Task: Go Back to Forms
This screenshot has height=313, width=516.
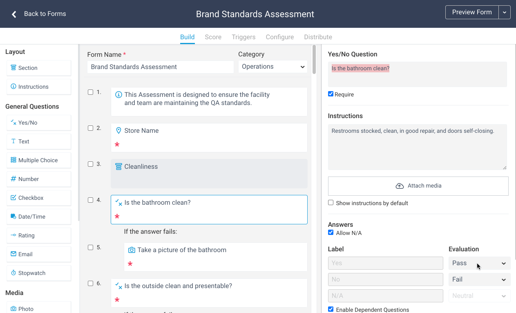Action: coord(45,14)
